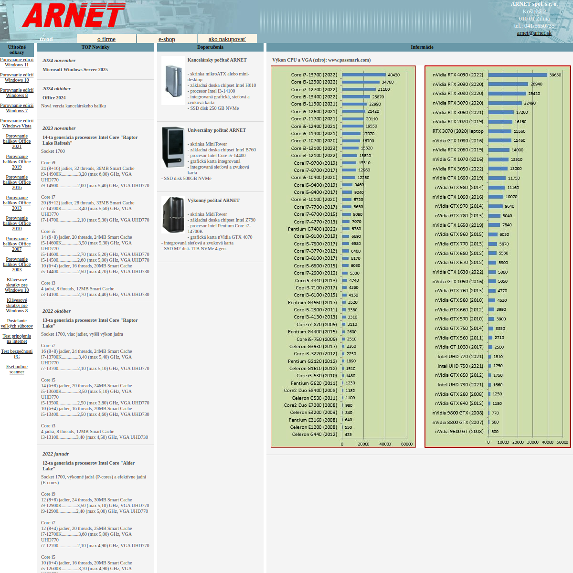Click the 'TOP Novinky' column header
This screenshot has height=573, width=573.
(x=95, y=47)
